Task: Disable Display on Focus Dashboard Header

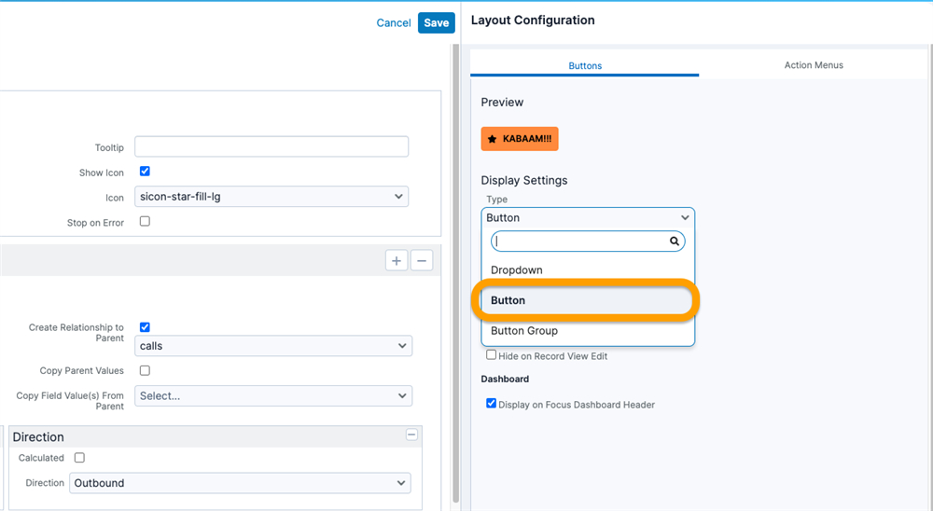Action: pos(492,404)
